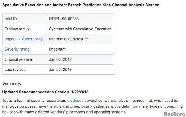
Task: Click the BodNara watermark logo
Action: [x=174, y=114]
